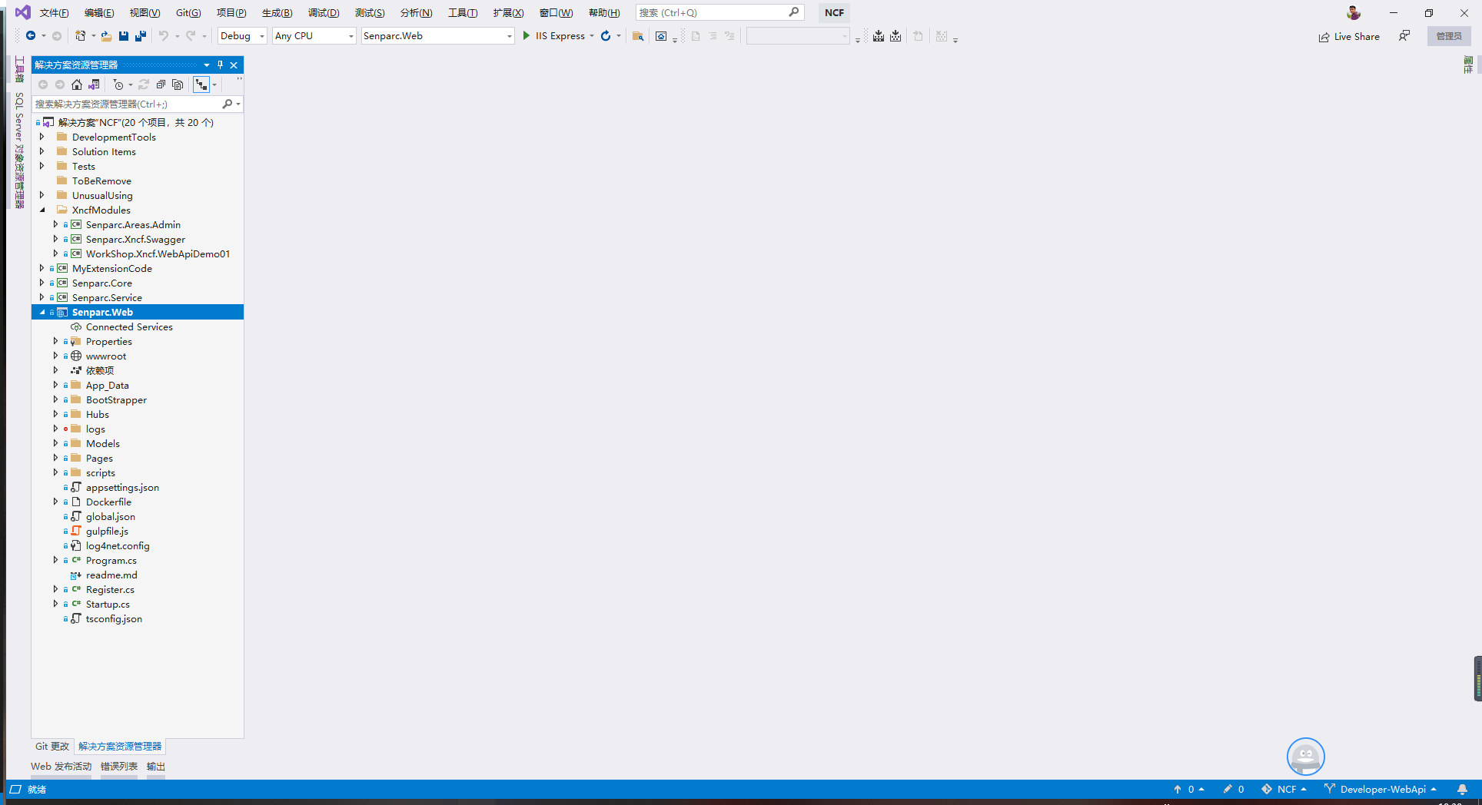
Task: Click the Live Share button
Action: pyautogui.click(x=1349, y=36)
